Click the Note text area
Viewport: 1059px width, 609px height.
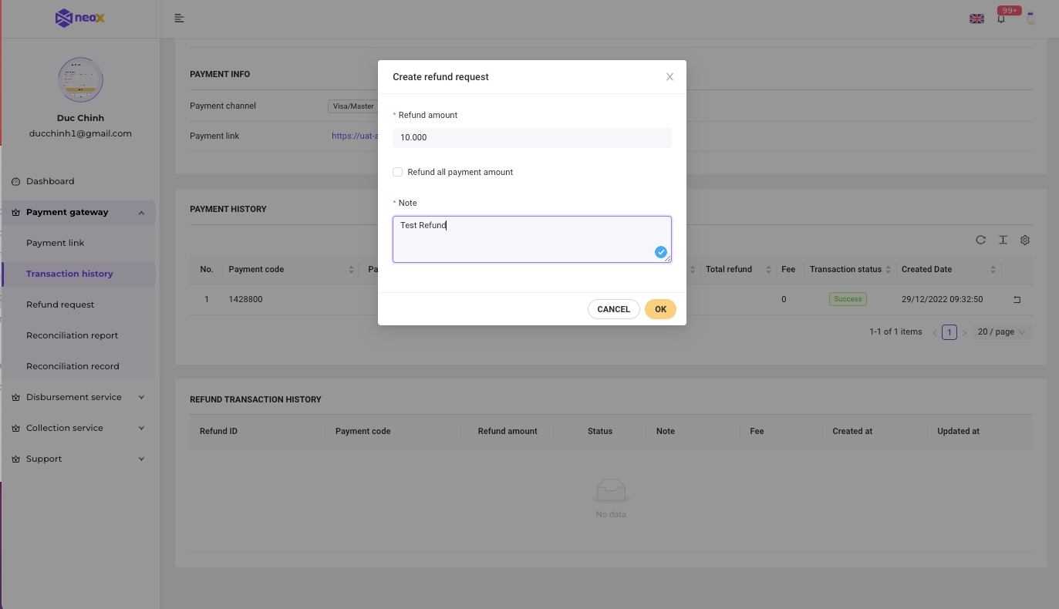(x=531, y=239)
